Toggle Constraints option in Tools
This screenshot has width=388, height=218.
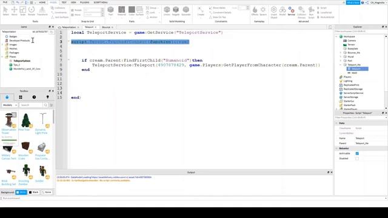59,13
